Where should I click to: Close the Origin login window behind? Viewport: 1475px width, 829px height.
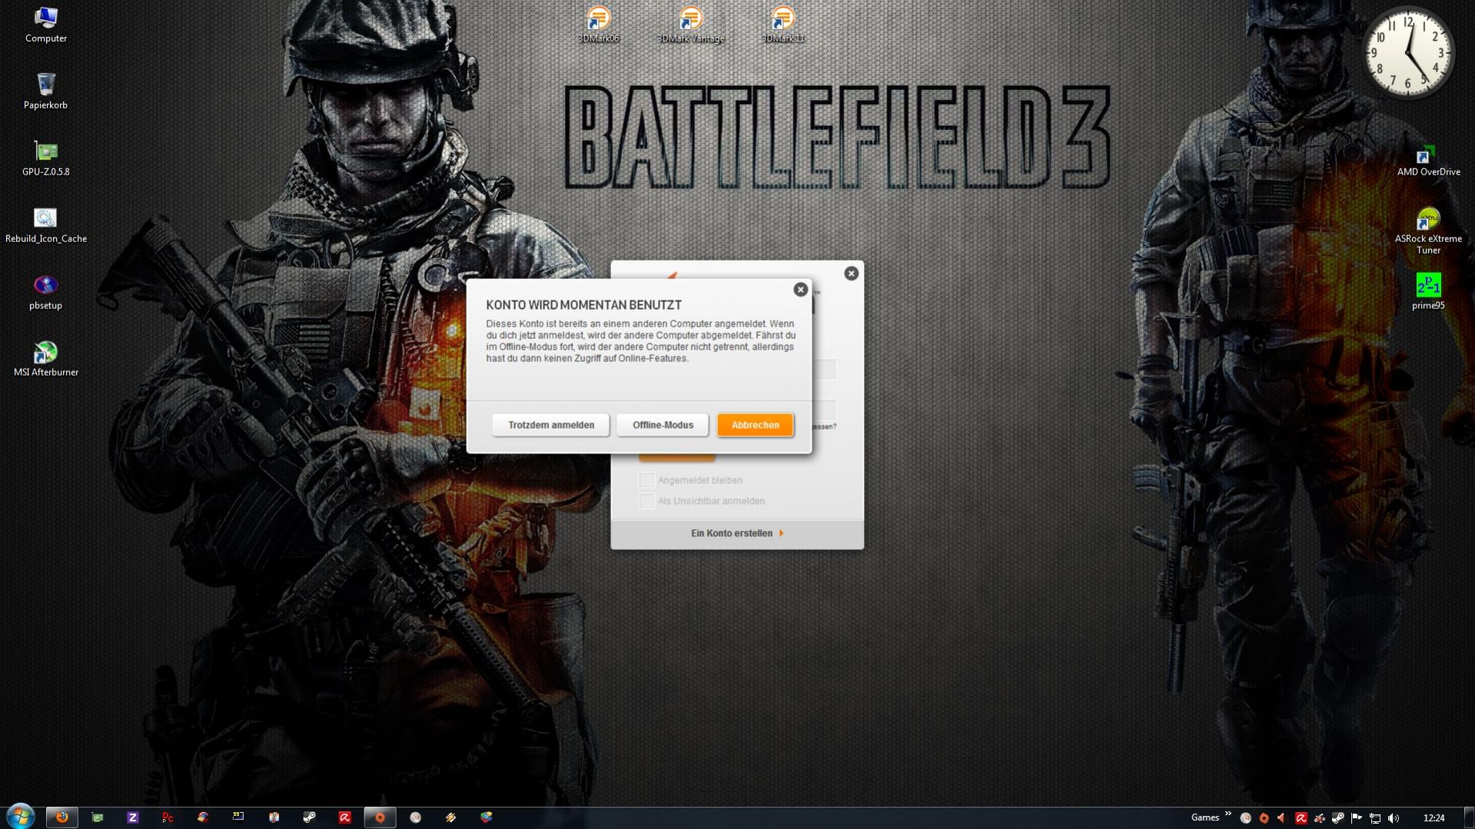pyautogui.click(x=851, y=274)
